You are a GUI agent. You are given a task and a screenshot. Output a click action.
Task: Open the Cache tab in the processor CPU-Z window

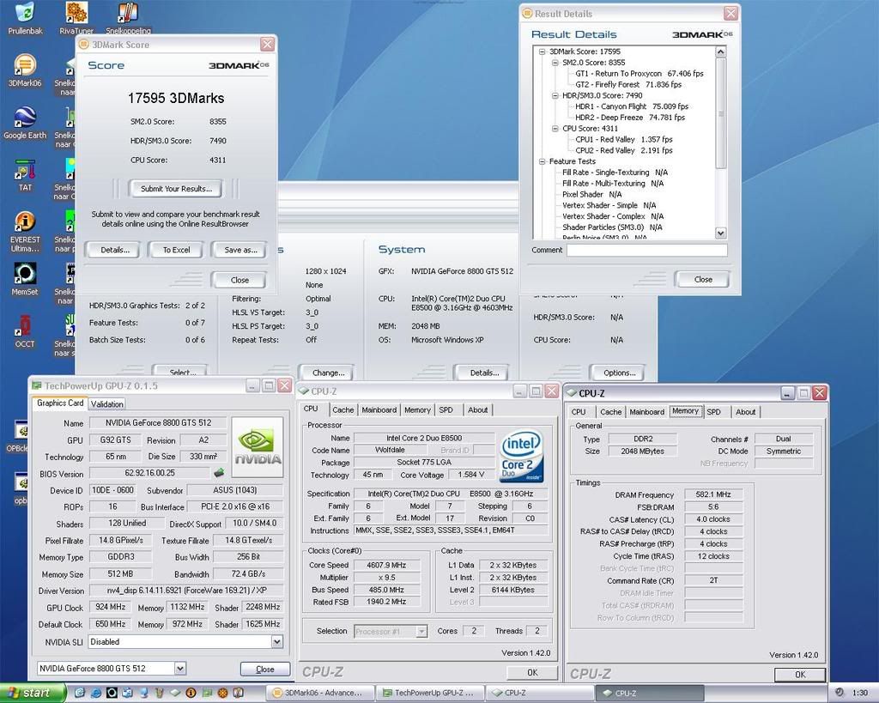pos(343,410)
